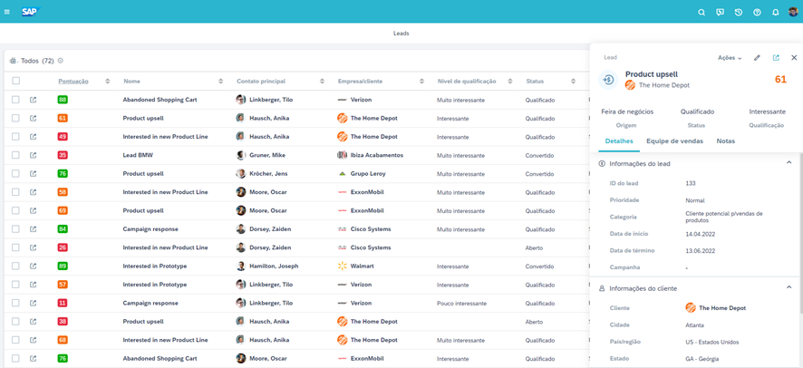Check the row with score 84
The width and height of the screenshot is (803, 368).
(16, 228)
